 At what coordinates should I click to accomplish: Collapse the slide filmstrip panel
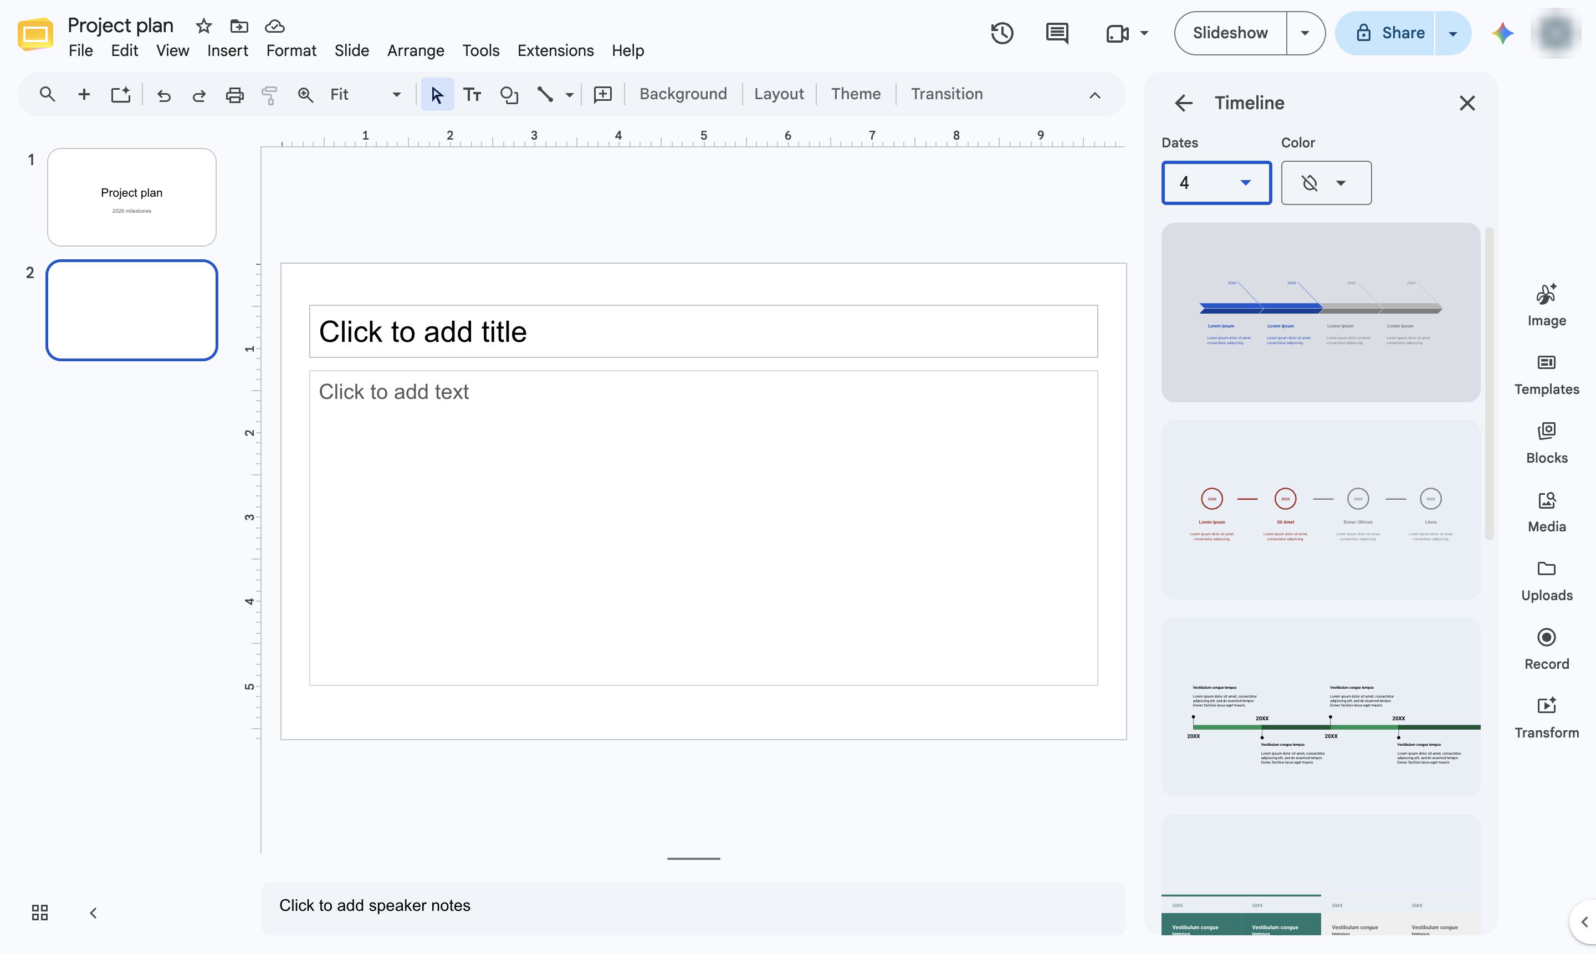pyautogui.click(x=93, y=913)
